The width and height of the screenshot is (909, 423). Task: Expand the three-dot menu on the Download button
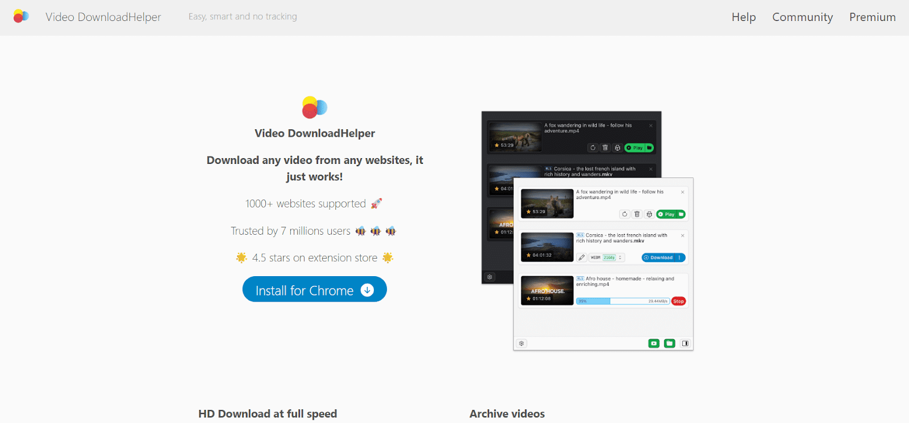tap(679, 257)
